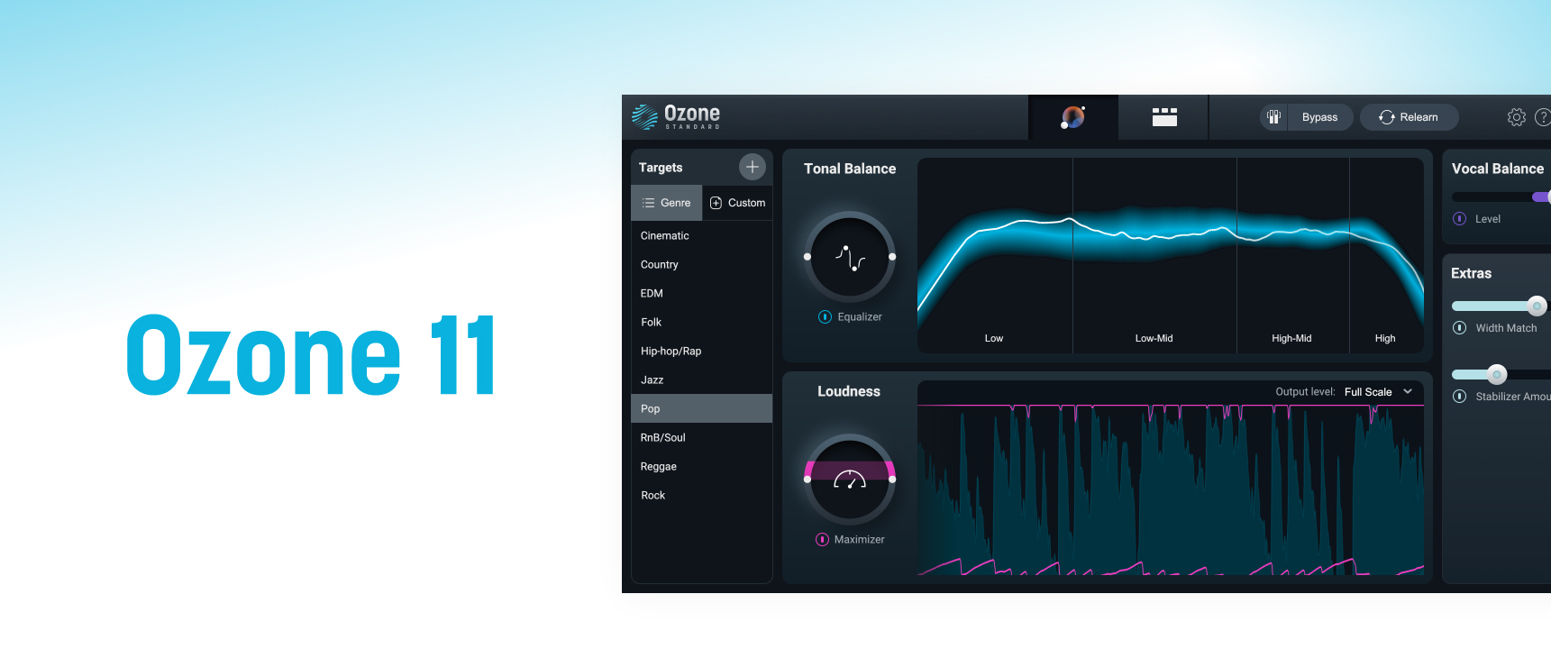Select the Genre targets tab
Image resolution: width=1551 pixels, height=649 pixels.
tap(666, 203)
